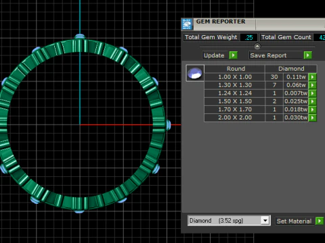Open the Diamond material dropdown arrow
Viewport: 325px width, 243px height.
pos(265,221)
